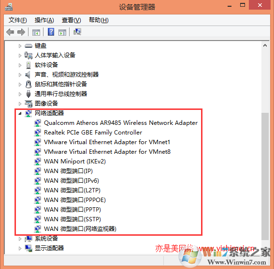The width and height of the screenshot is (274, 269).
Task: Select the WAN 微型端口(L2TP) entry
Action: [x=72, y=190]
